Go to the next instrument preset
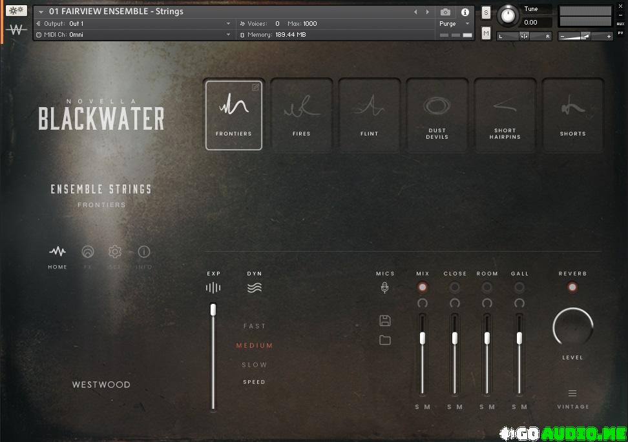This screenshot has height=442, width=628. tap(427, 12)
